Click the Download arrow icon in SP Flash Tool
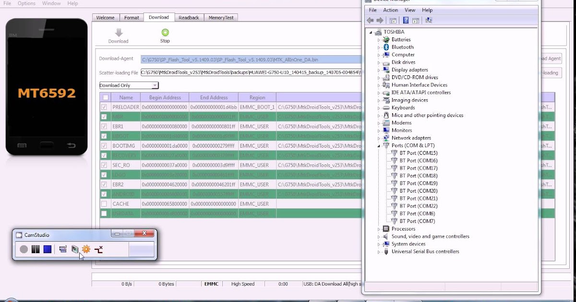This screenshot has height=302, width=576. click(x=119, y=33)
